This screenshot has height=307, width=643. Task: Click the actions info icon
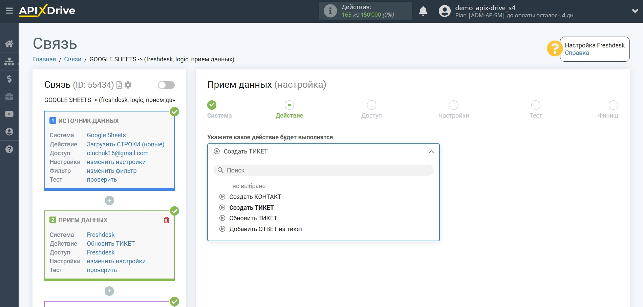[x=330, y=11]
